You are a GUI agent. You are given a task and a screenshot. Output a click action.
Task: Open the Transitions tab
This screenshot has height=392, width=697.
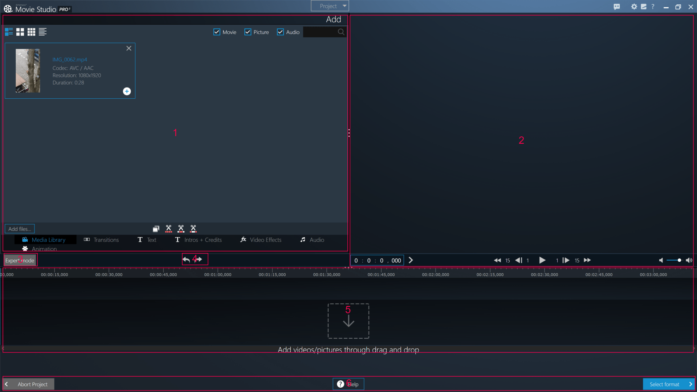pos(101,240)
